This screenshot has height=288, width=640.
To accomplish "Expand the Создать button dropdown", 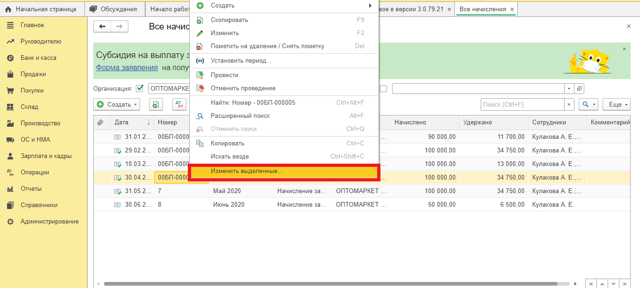I will click(117, 105).
